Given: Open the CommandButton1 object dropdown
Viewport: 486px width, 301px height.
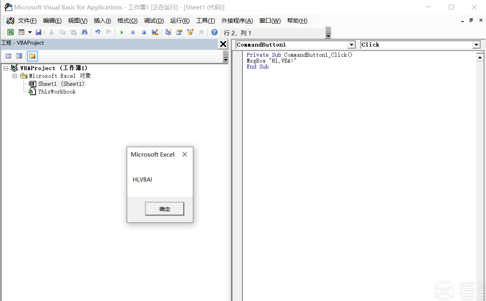Looking at the screenshot, I should [352, 45].
